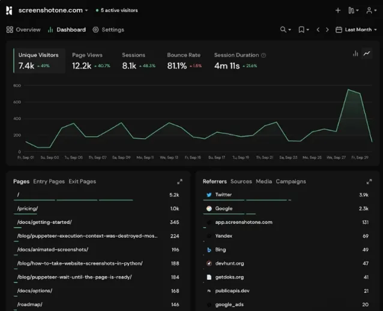
Task: Click the 3.9k Twitter visitor count
Action: (x=364, y=195)
